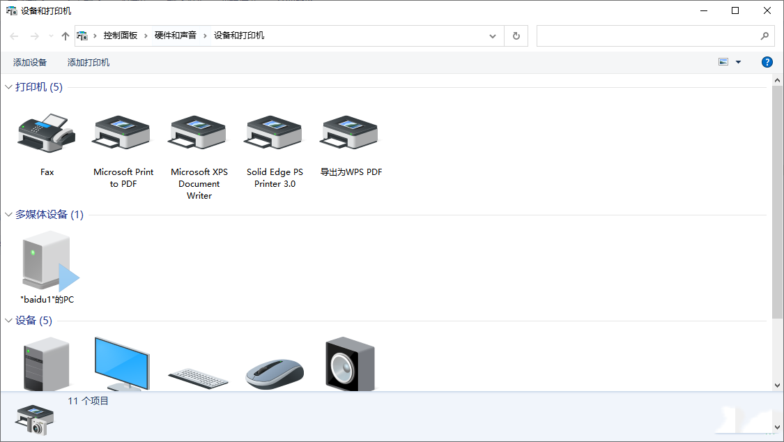Select Microsoft Print to PDF printer
Image resolution: width=784 pixels, height=442 pixels.
(x=123, y=133)
